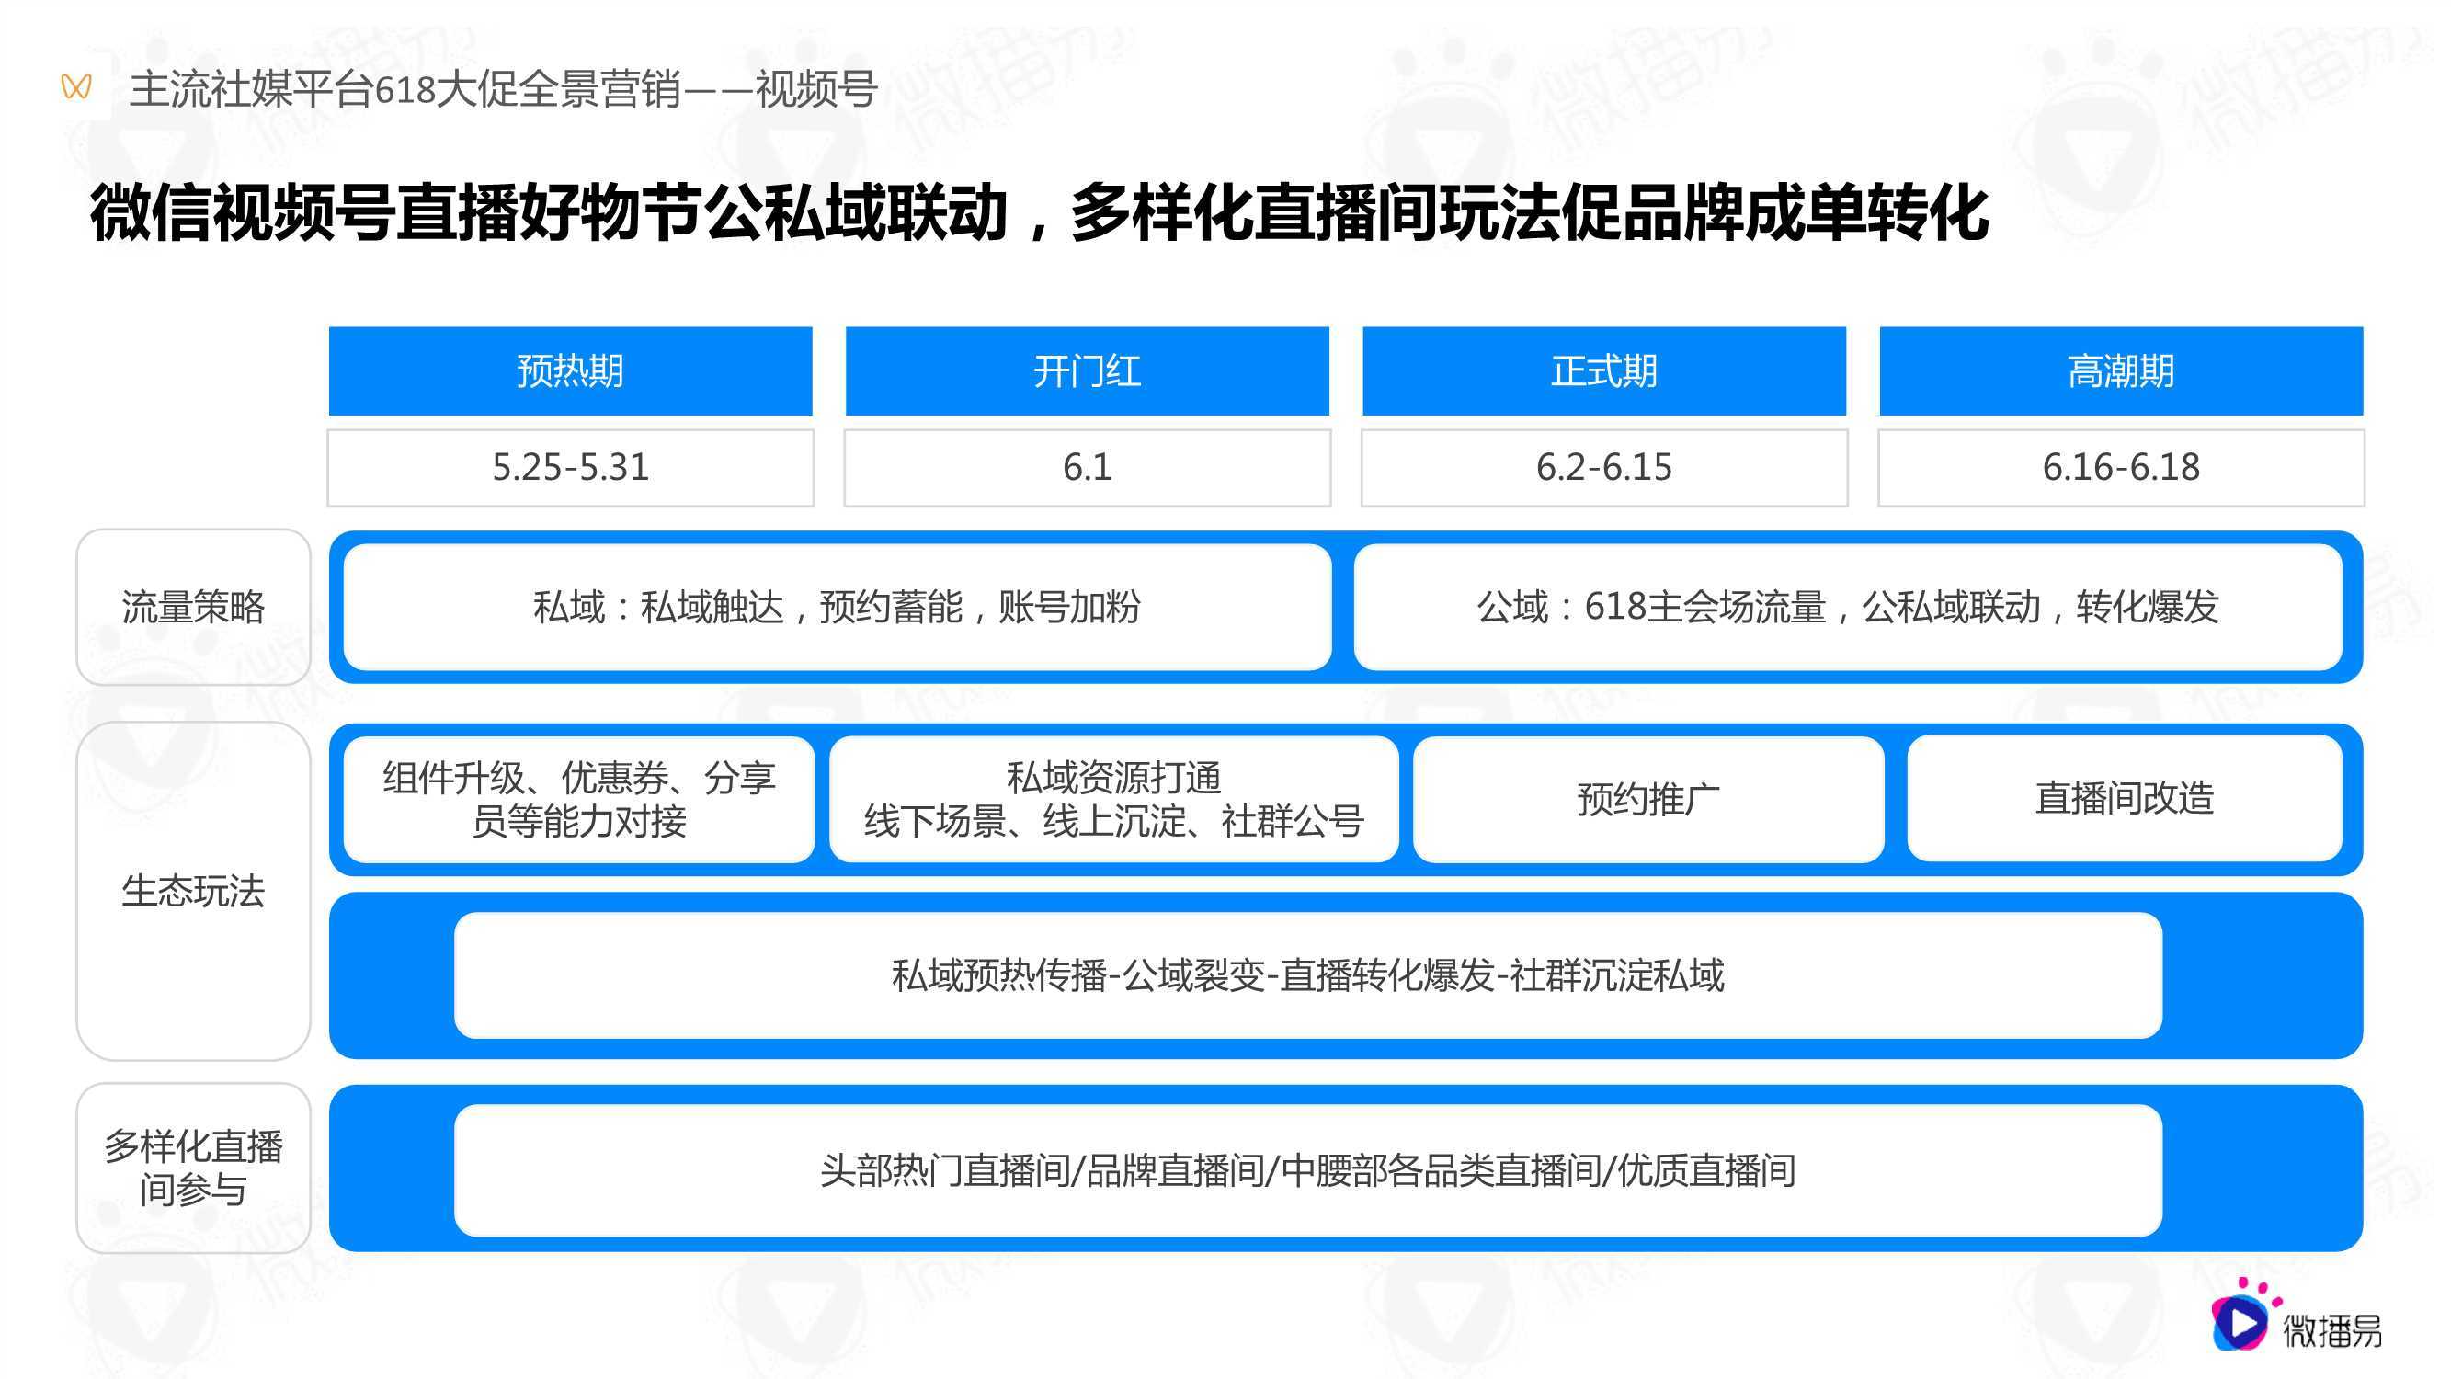2451x1379 pixels.
Task: Click the 微播易 brand text
Action: click(2333, 1330)
